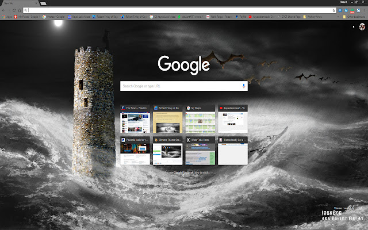This screenshot has height=230, width=368.
Task: Click the green extension with NEW badge
Action: (352, 10)
